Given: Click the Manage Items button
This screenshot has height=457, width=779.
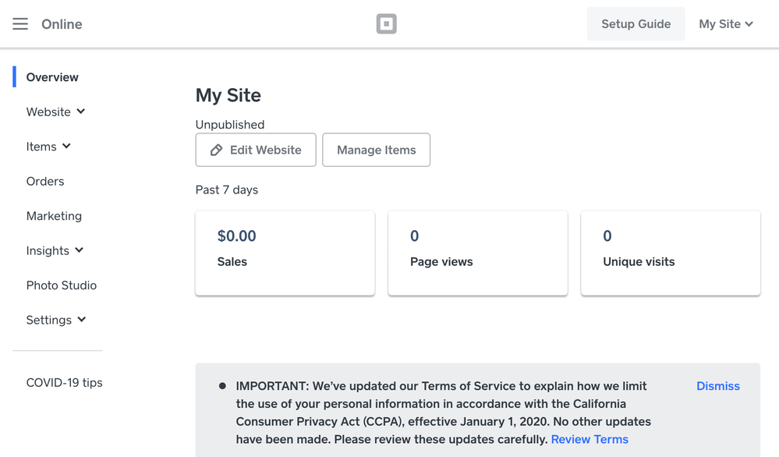Looking at the screenshot, I should (x=376, y=150).
